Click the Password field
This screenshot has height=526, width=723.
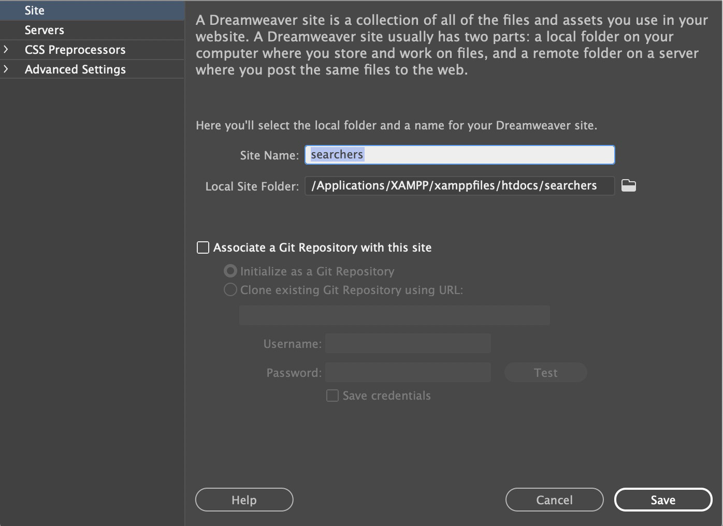[408, 372]
